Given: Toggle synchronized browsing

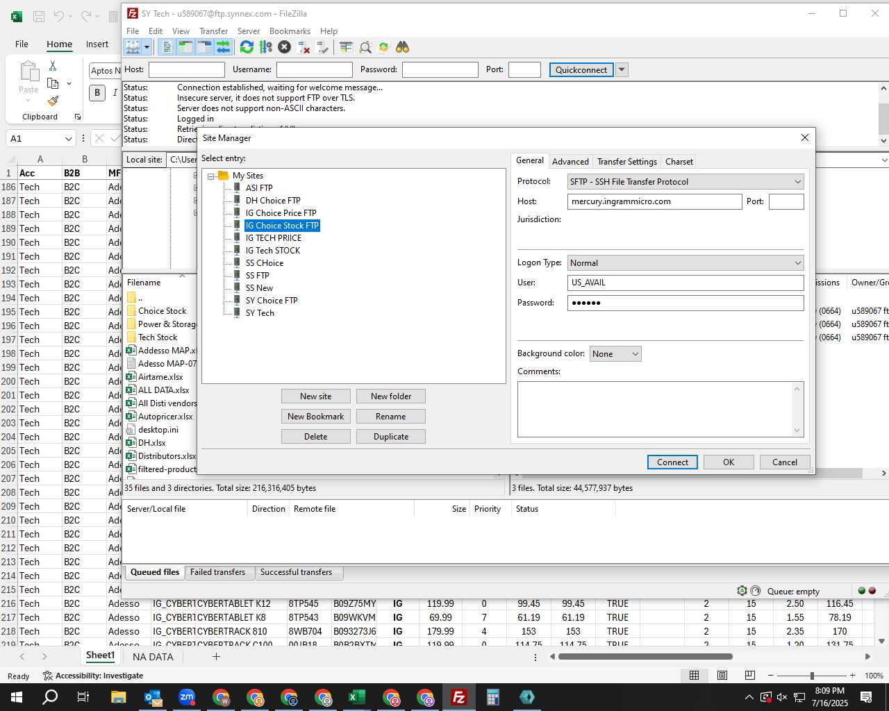Looking at the screenshot, I should tap(383, 47).
